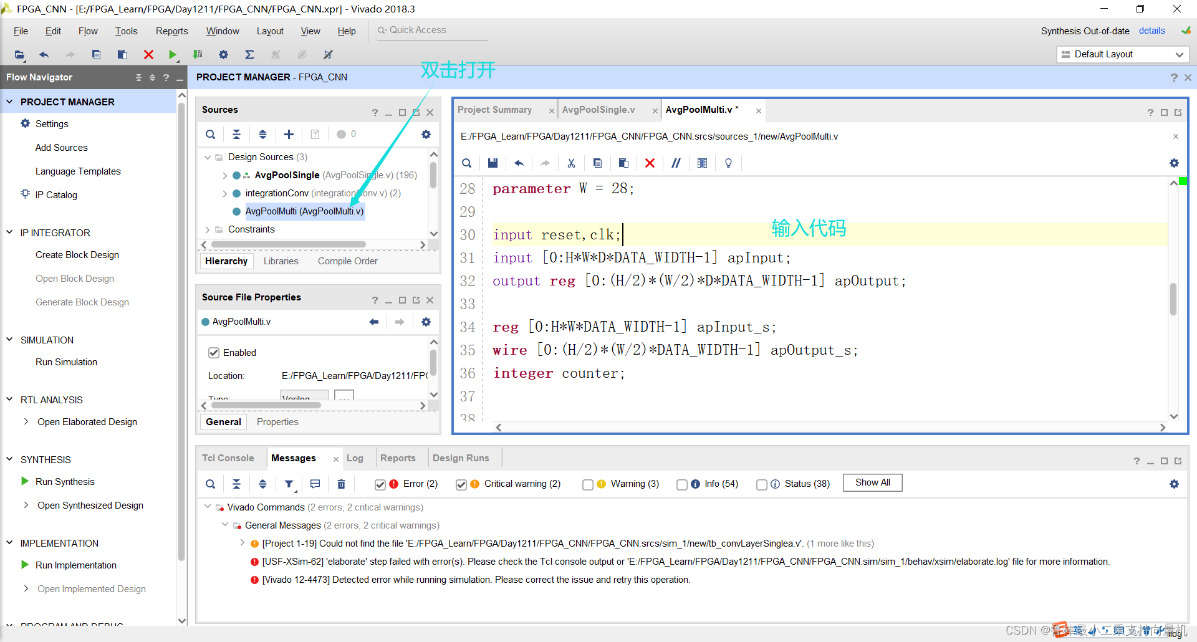
Task: Toggle line comments with the // icon
Action: click(x=676, y=163)
